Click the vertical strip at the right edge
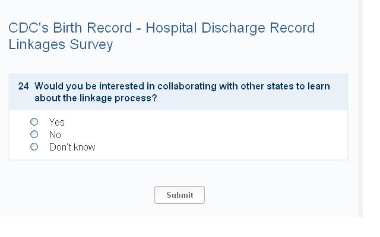 click(x=360, y=107)
